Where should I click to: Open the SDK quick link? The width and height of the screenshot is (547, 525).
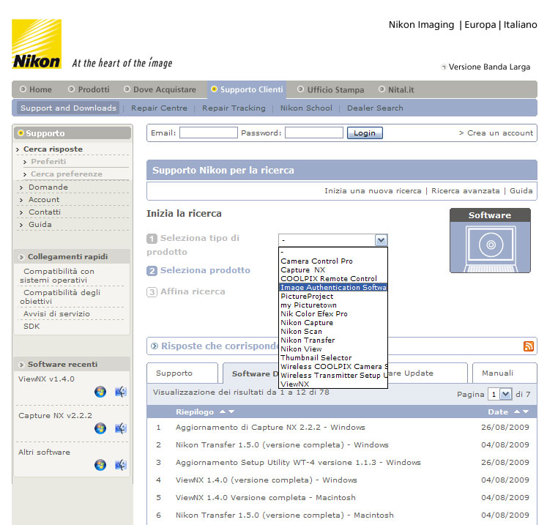[x=31, y=326]
